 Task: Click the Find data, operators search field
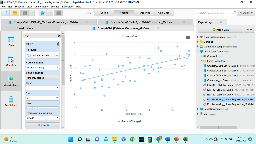(214, 13)
